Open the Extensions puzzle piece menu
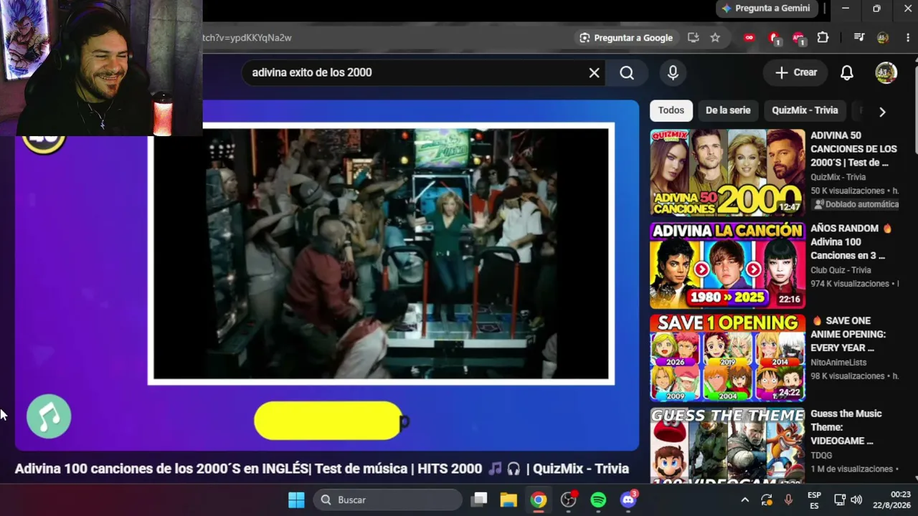The height and width of the screenshot is (516, 918). coord(823,38)
